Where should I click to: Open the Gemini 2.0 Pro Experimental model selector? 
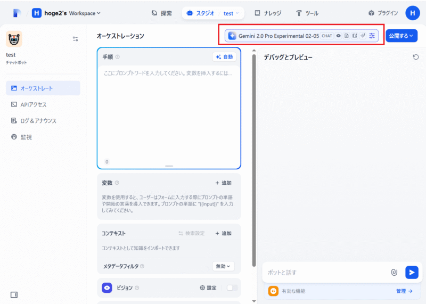(x=301, y=36)
